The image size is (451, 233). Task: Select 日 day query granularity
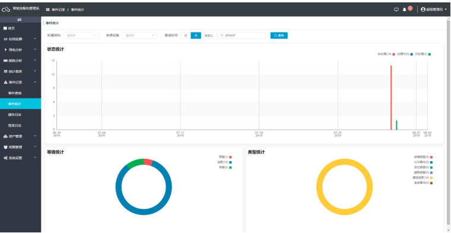point(186,36)
